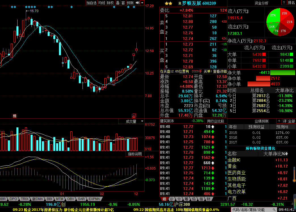296x212 pixels.
Task: Toggle 除权 ex-rights adjustment
Action: click(x=110, y=3)
